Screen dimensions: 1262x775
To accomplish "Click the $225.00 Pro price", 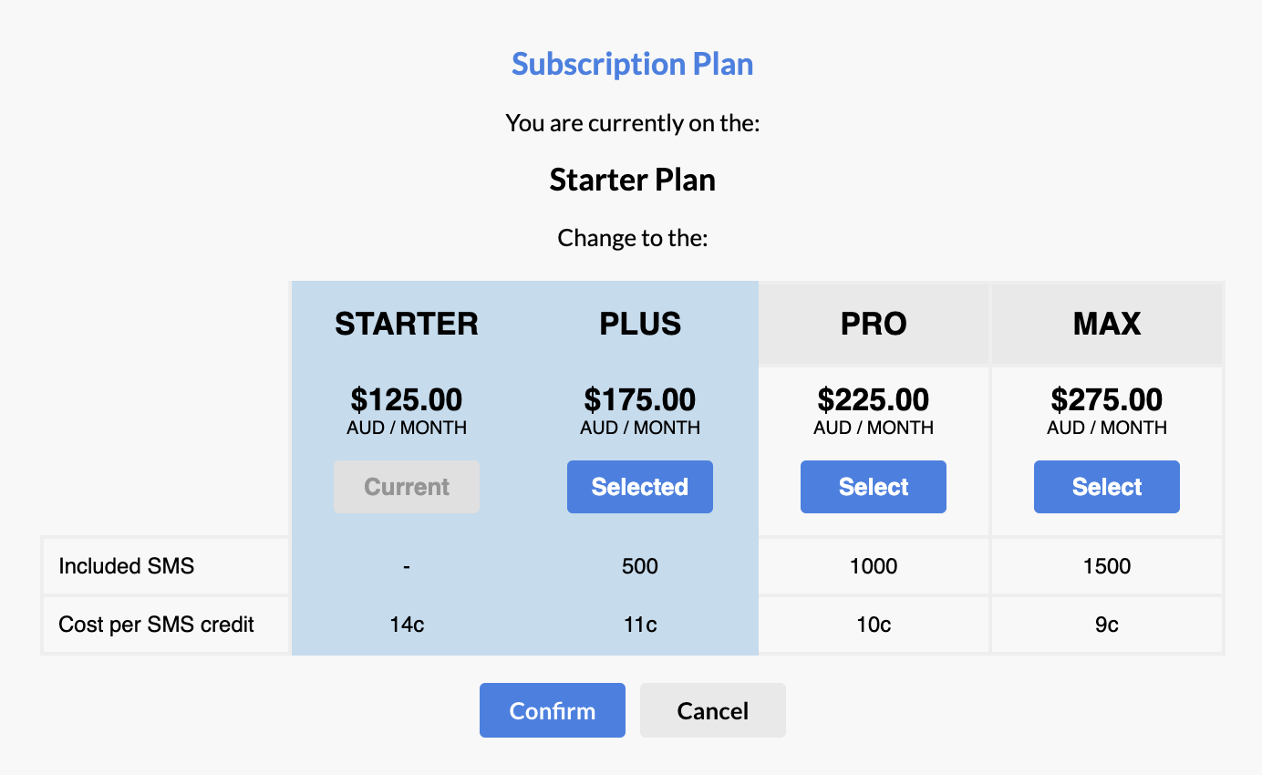I will [x=873, y=399].
